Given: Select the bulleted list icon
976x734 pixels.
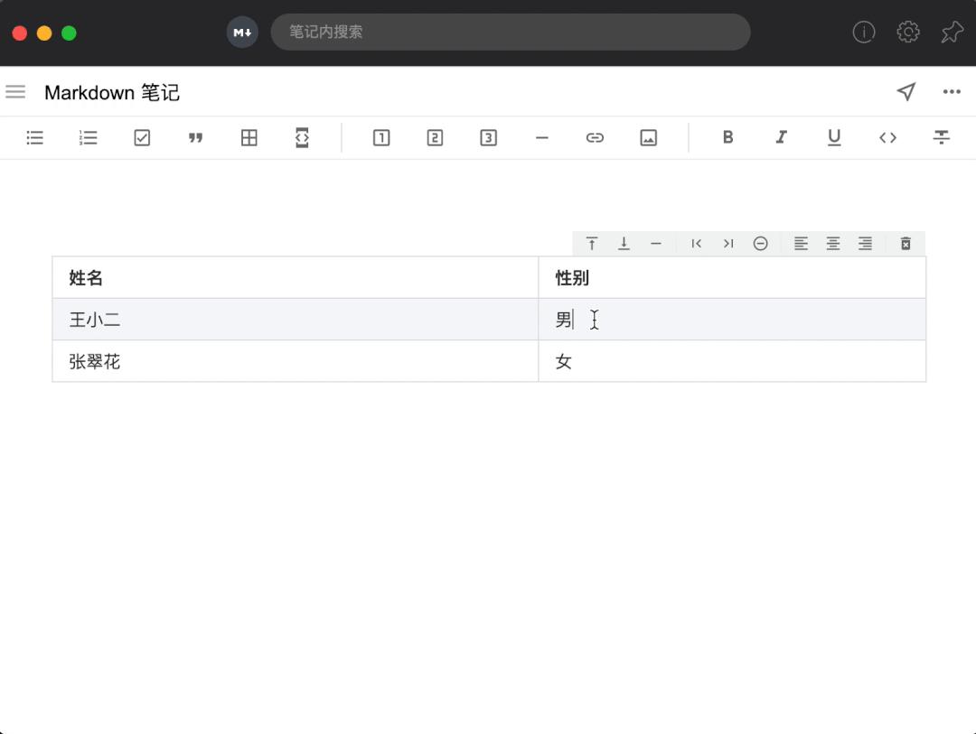Looking at the screenshot, I should click(x=34, y=137).
